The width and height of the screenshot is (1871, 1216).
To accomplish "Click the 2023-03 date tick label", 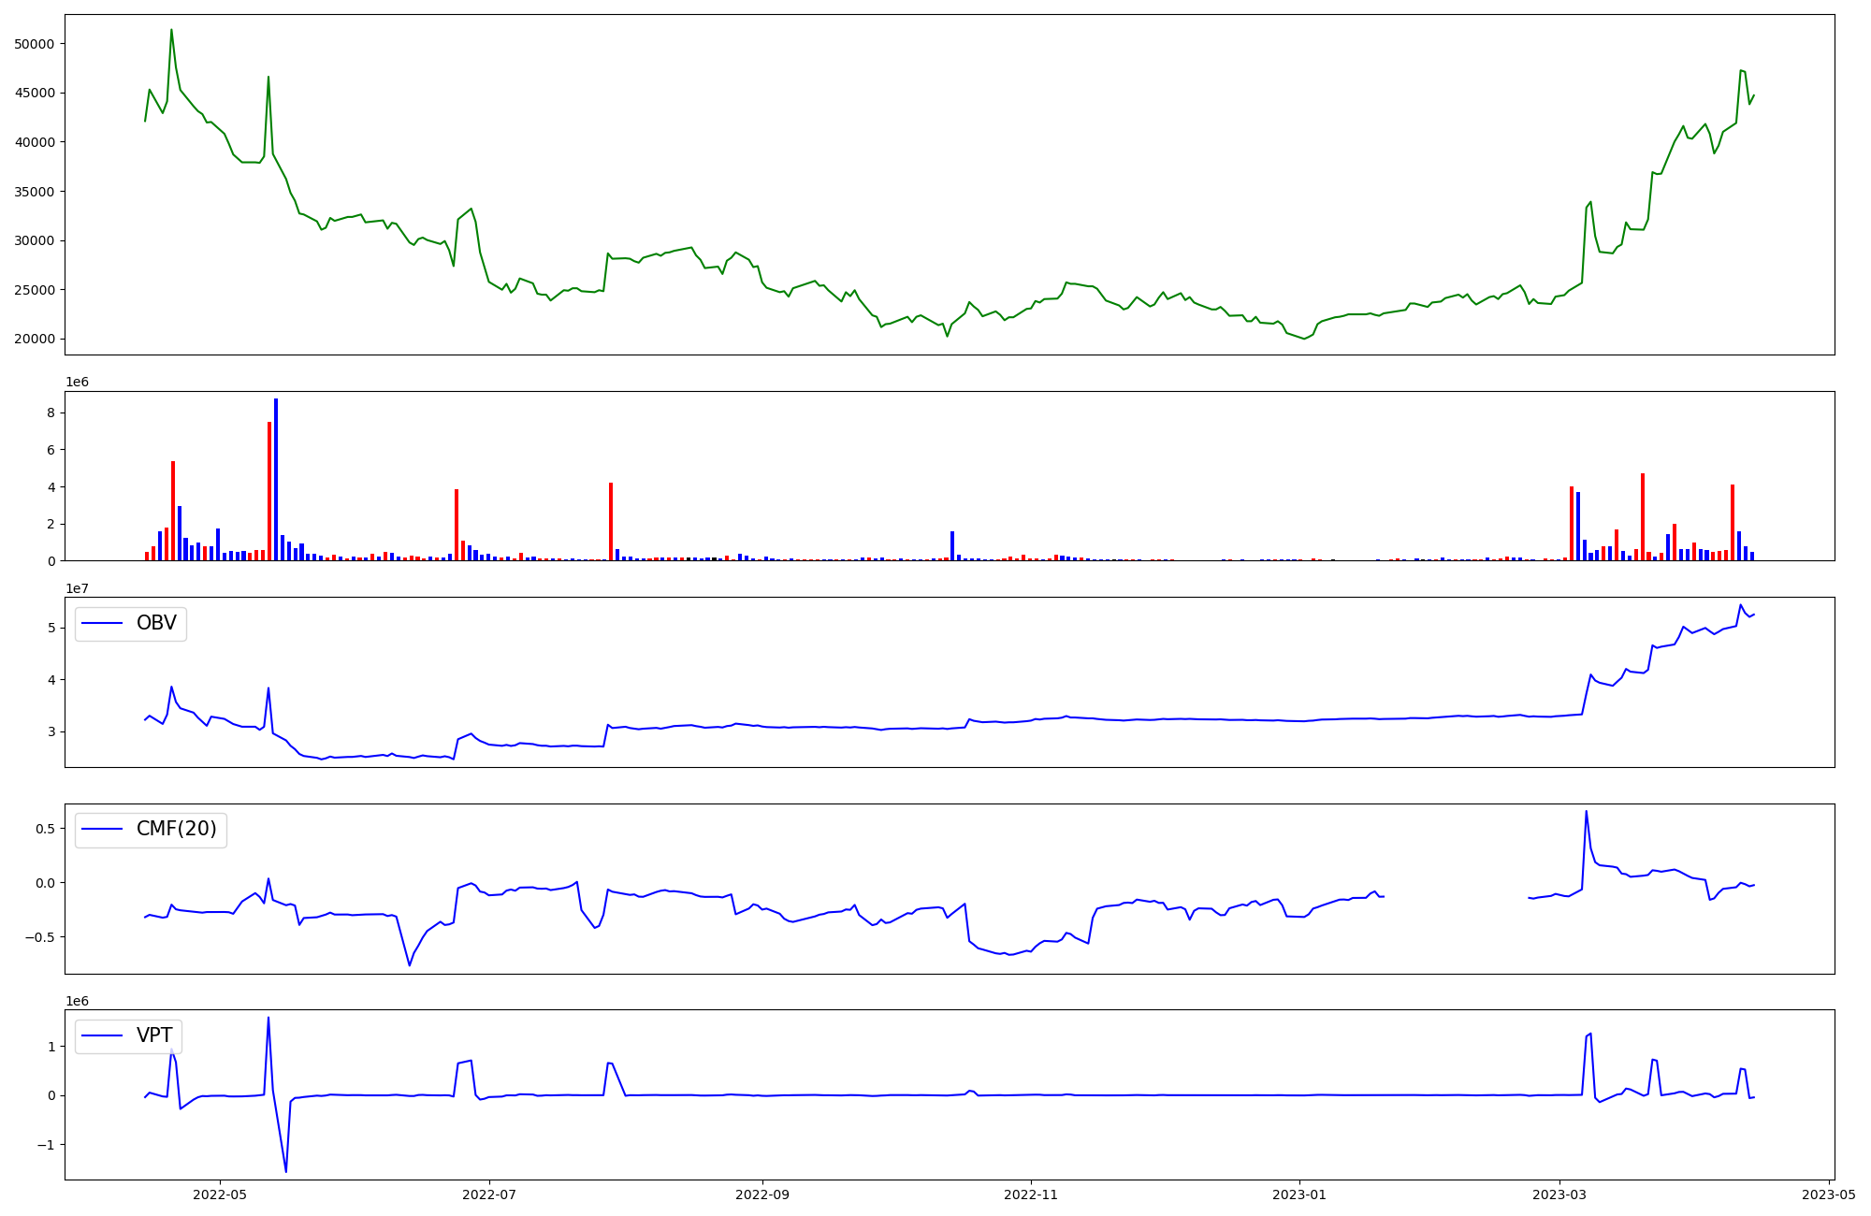I will pyautogui.click(x=1559, y=1194).
